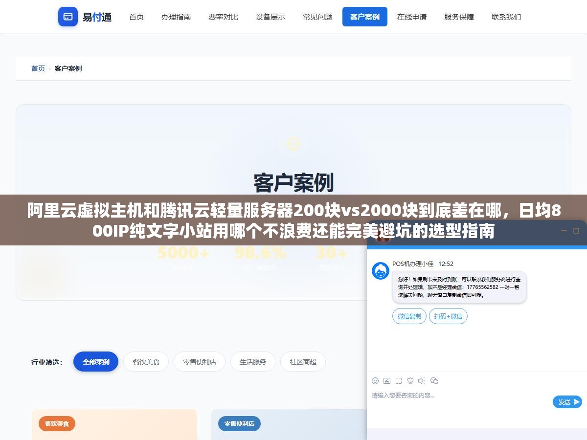Click the 行业筛选 label
The width and height of the screenshot is (587, 440).
47,362
